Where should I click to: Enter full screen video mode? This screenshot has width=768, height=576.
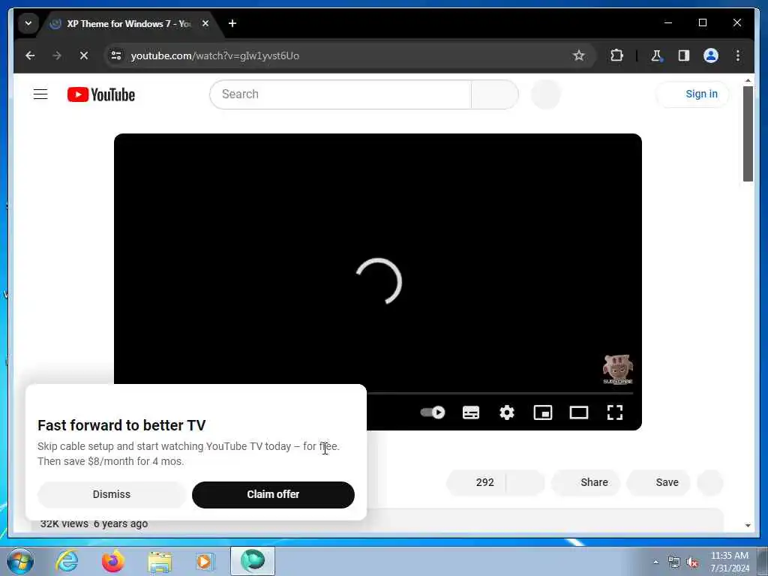pyautogui.click(x=615, y=412)
